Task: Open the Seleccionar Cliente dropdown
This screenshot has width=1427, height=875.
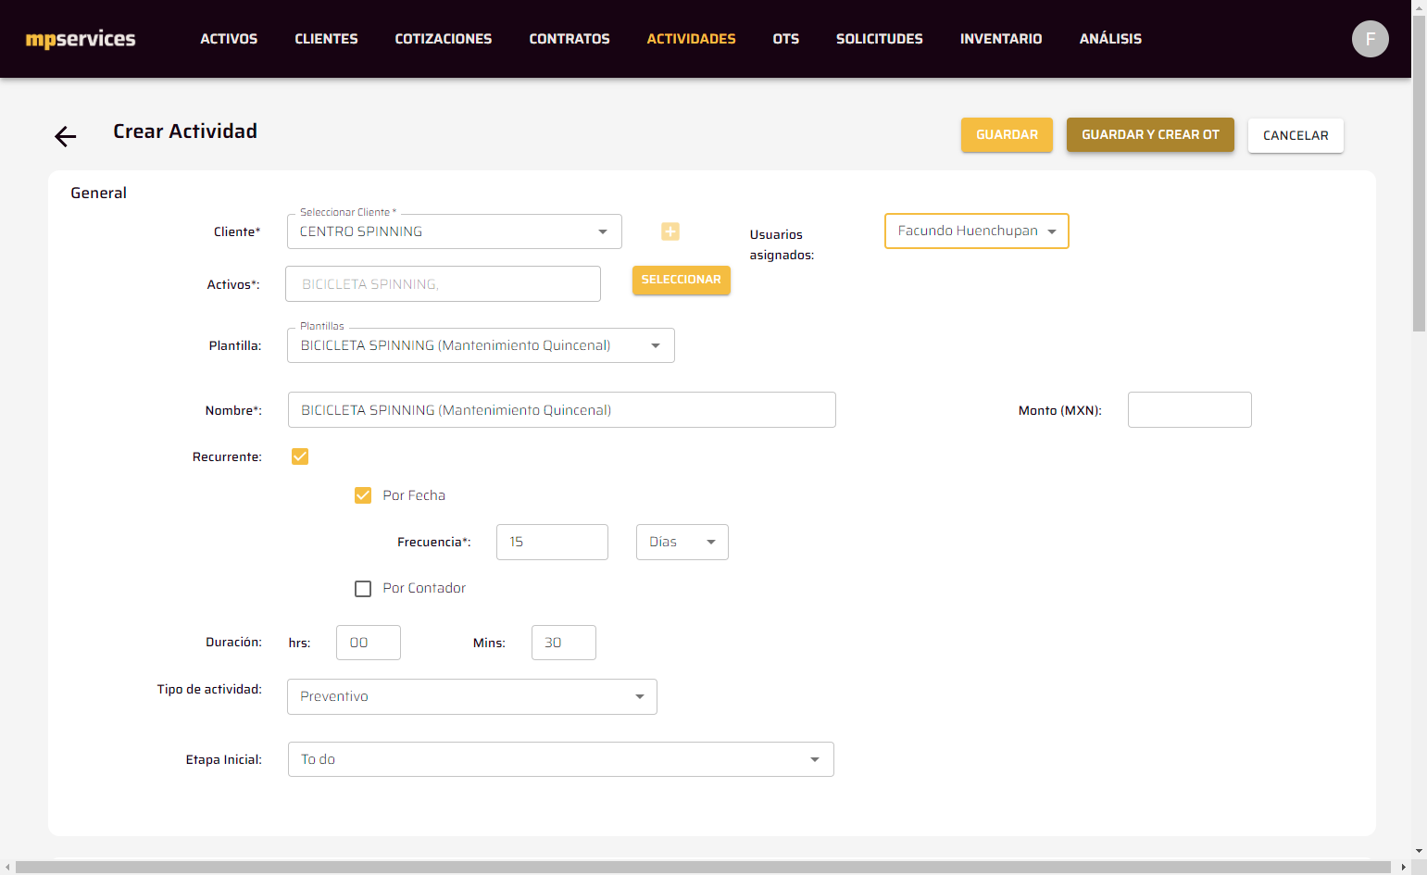Action: pyautogui.click(x=455, y=231)
